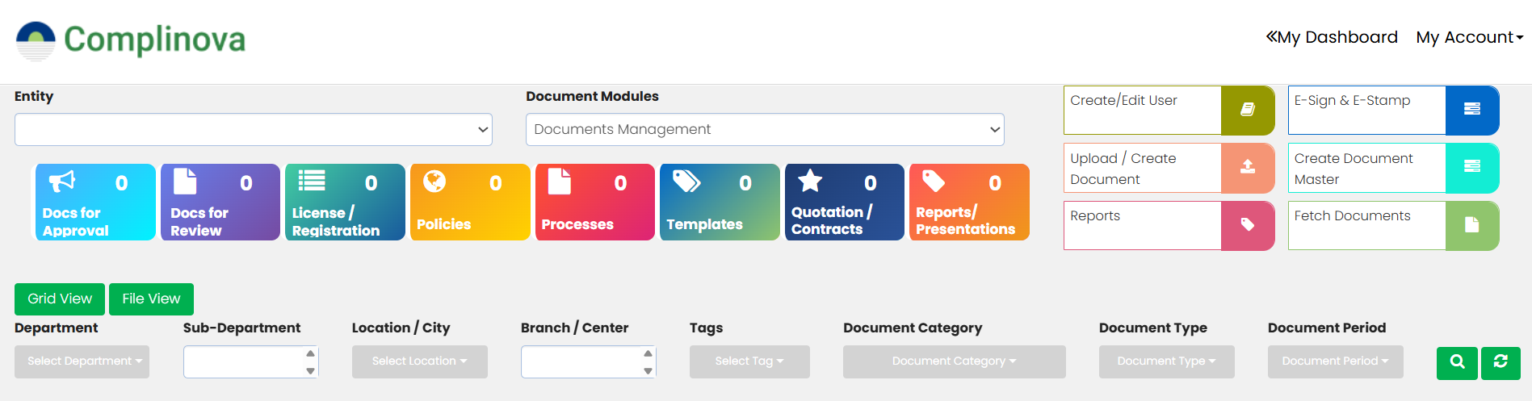
Task: Click the Reports tag icon
Action: click(x=1248, y=225)
